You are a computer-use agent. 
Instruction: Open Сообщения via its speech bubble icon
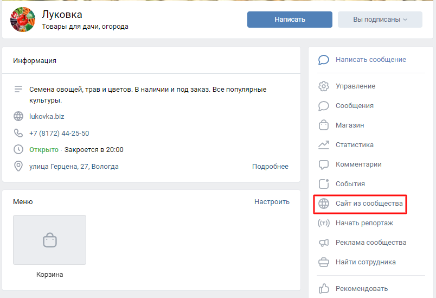coord(324,106)
